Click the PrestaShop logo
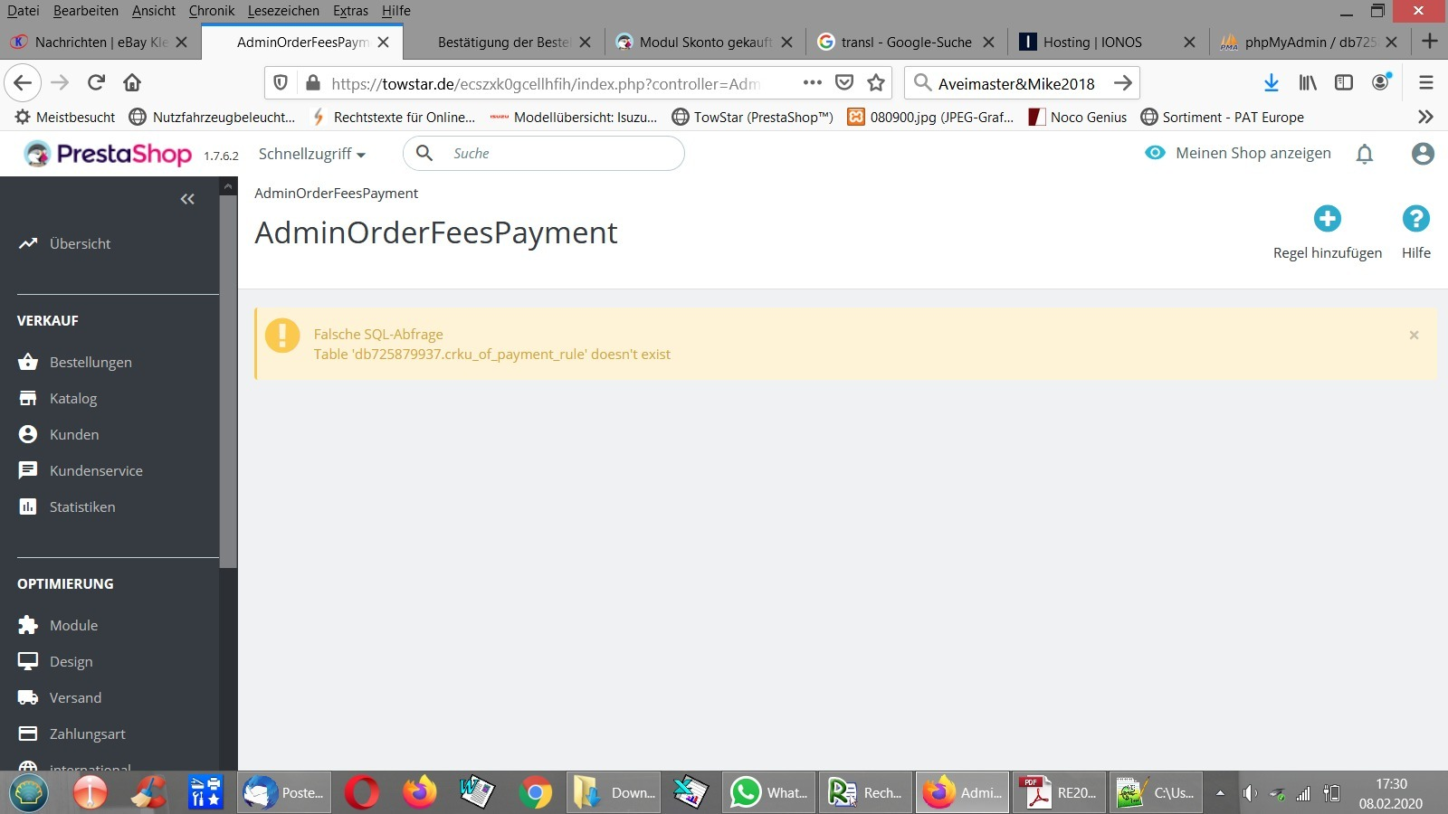1448x814 pixels. [x=108, y=155]
